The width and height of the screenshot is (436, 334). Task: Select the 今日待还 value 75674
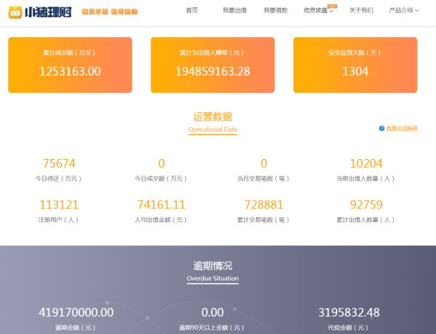pos(59,163)
